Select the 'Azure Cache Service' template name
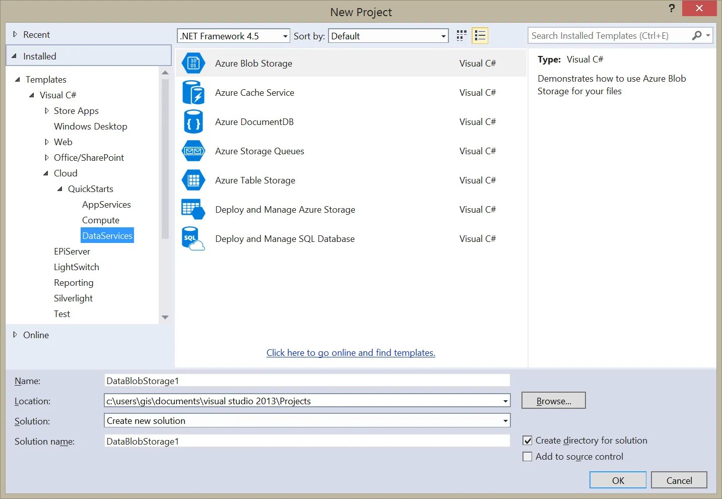 [x=254, y=93]
